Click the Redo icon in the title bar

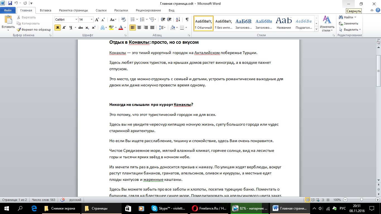(25, 4)
